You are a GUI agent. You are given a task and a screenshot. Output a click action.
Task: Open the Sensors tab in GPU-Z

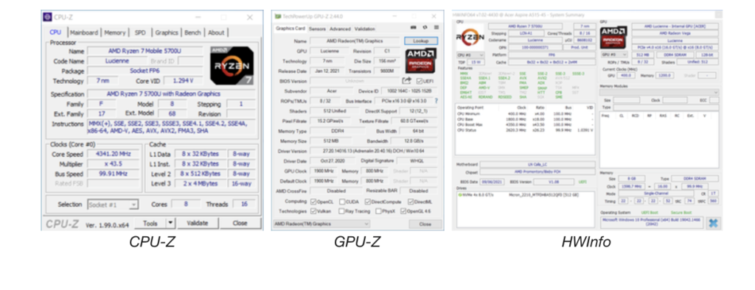coord(317,29)
